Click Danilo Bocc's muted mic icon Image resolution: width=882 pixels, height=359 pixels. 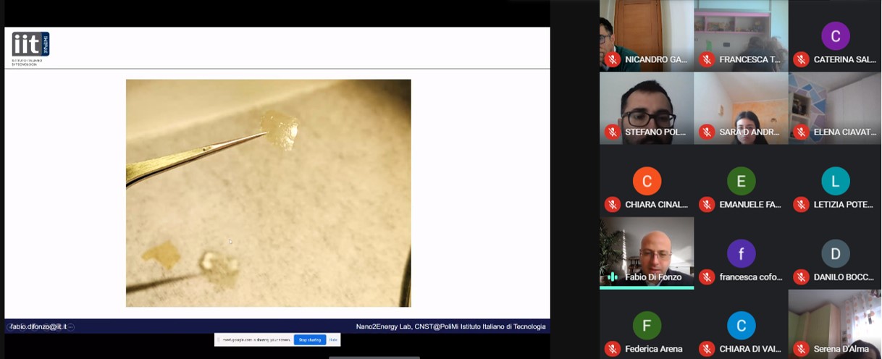(x=801, y=276)
